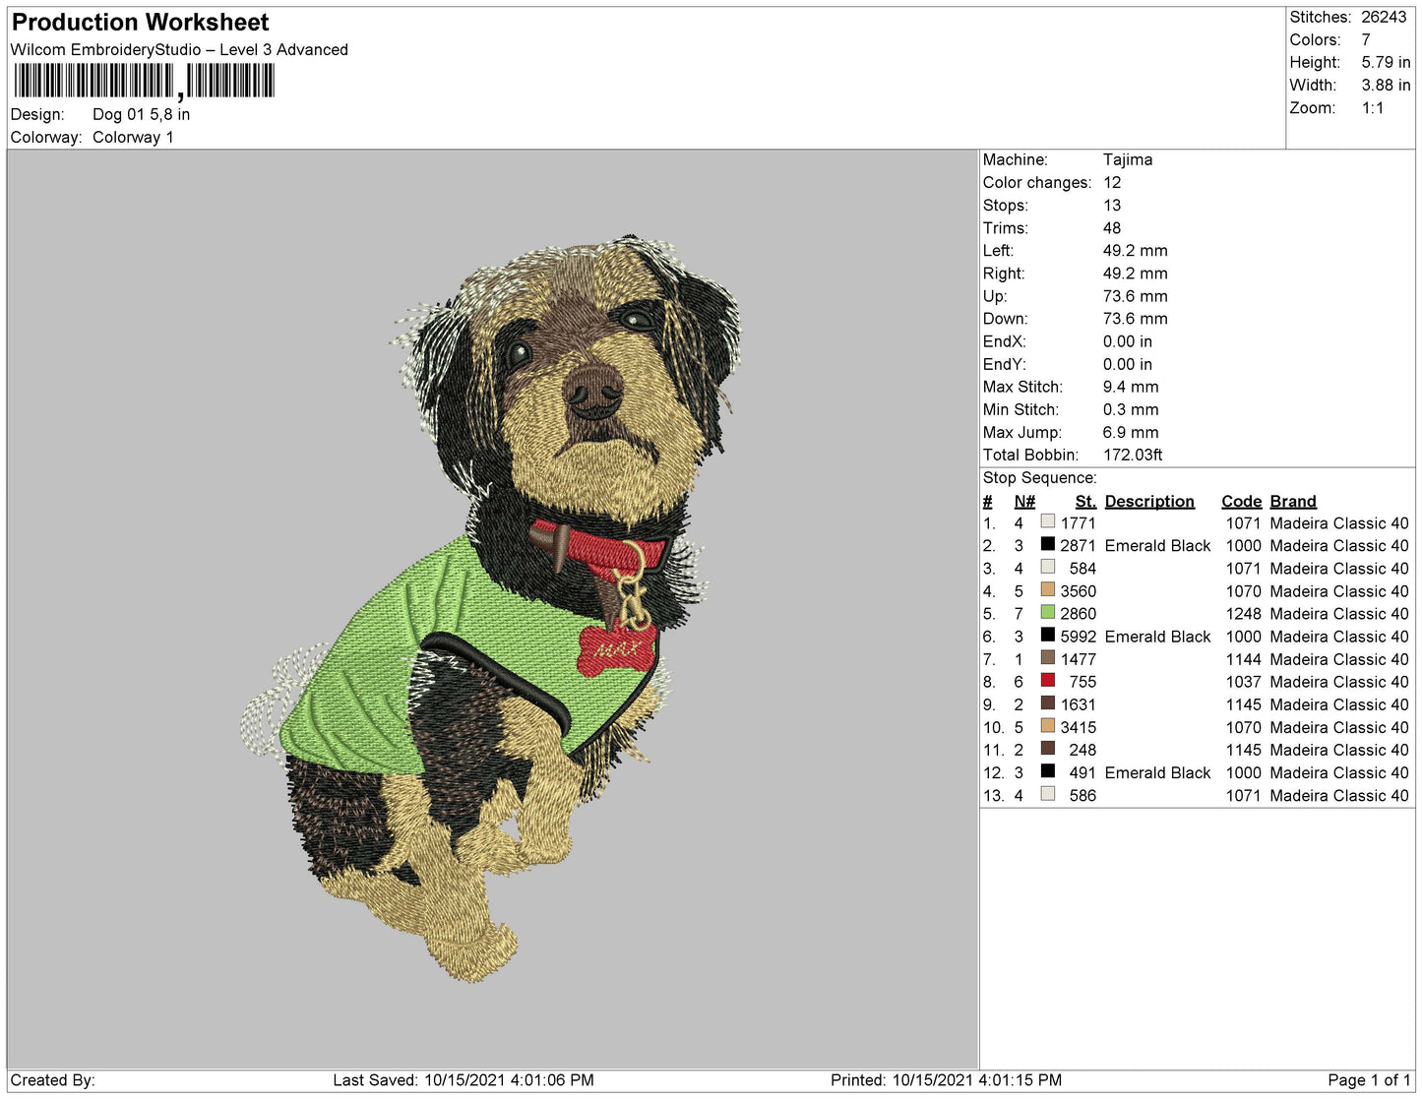Click the Stops value 13
Image resolution: width=1422 pixels, height=1099 pixels.
(1112, 205)
